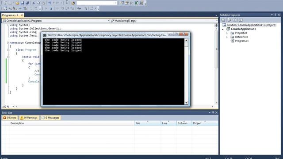Open the editor tab list dropdown arrow
The image size is (283, 159).
pos(216,15)
